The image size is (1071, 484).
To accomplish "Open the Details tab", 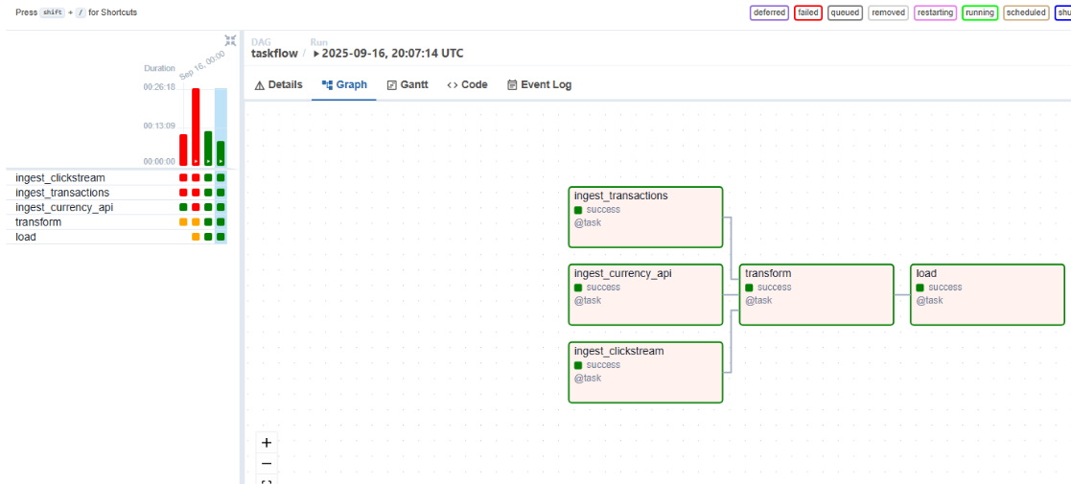I will [278, 84].
